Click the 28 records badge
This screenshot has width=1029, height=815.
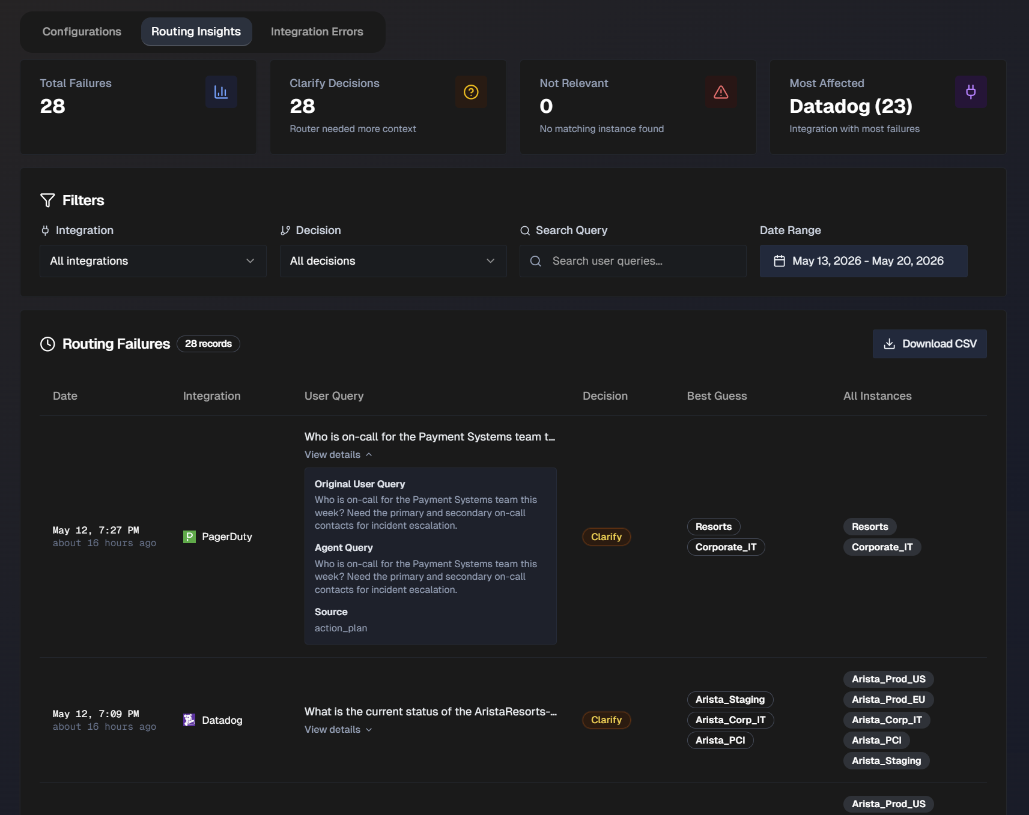[x=208, y=344]
